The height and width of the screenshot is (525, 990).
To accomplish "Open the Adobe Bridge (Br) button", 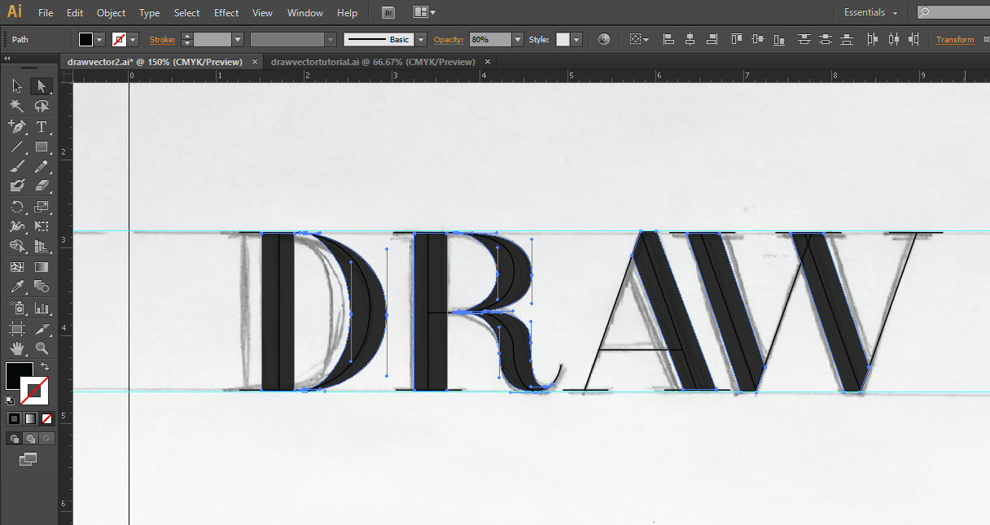I will tap(388, 13).
